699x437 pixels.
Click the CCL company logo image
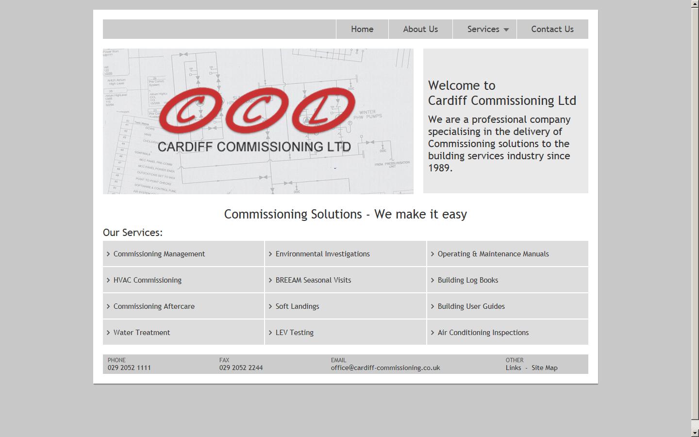[x=257, y=120]
